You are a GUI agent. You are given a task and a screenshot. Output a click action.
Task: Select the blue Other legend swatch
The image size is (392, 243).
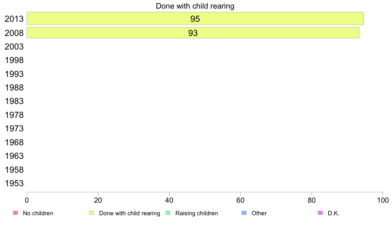point(244,213)
